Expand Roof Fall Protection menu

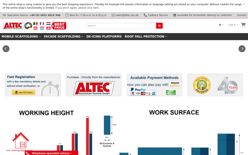click(x=146, y=36)
